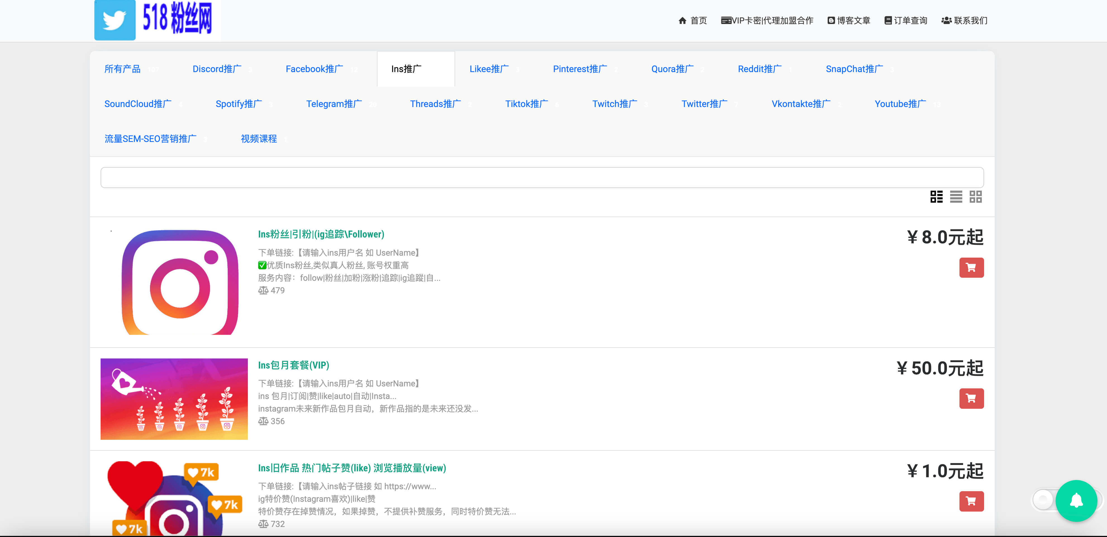
Task: Select the 流量SEM-SEO营销推广 tab
Action: [x=156, y=139]
